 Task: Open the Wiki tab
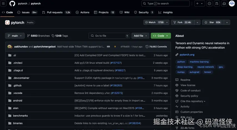tap(125, 12)
